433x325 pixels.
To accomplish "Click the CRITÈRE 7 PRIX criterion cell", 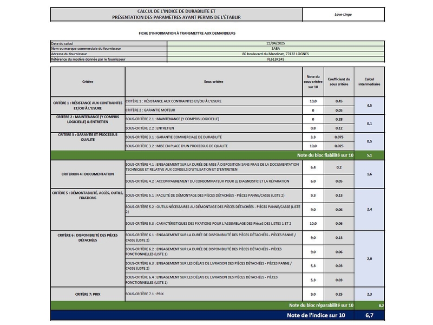I will coord(88,294).
